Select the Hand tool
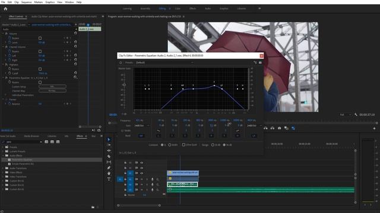Image resolution: width=380 pixels, height=213 pixels. pos(109,173)
